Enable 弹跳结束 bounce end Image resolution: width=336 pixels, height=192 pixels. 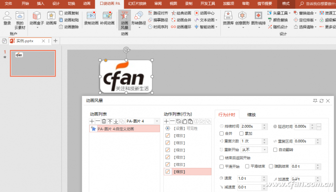click(x=271, y=167)
